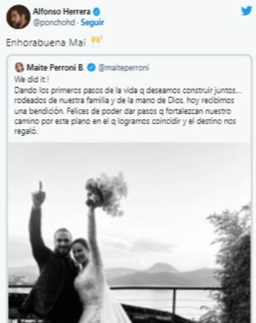This screenshot has width=256, height=323.
Task: Follow the account via Seguir
Action: coord(92,22)
